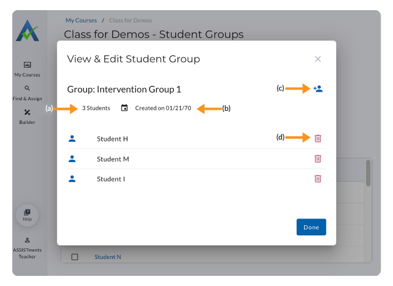Click the add student icon
Image resolution: width=393 pixels, height=286 pixels.
coord(318,88)
